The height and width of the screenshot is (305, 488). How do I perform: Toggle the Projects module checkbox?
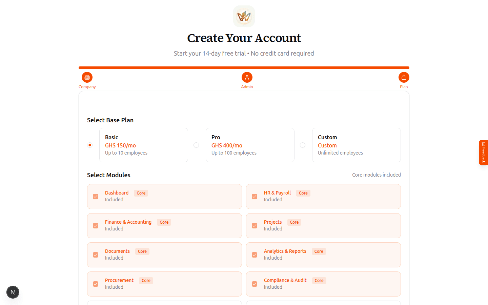tap(255, 226)
